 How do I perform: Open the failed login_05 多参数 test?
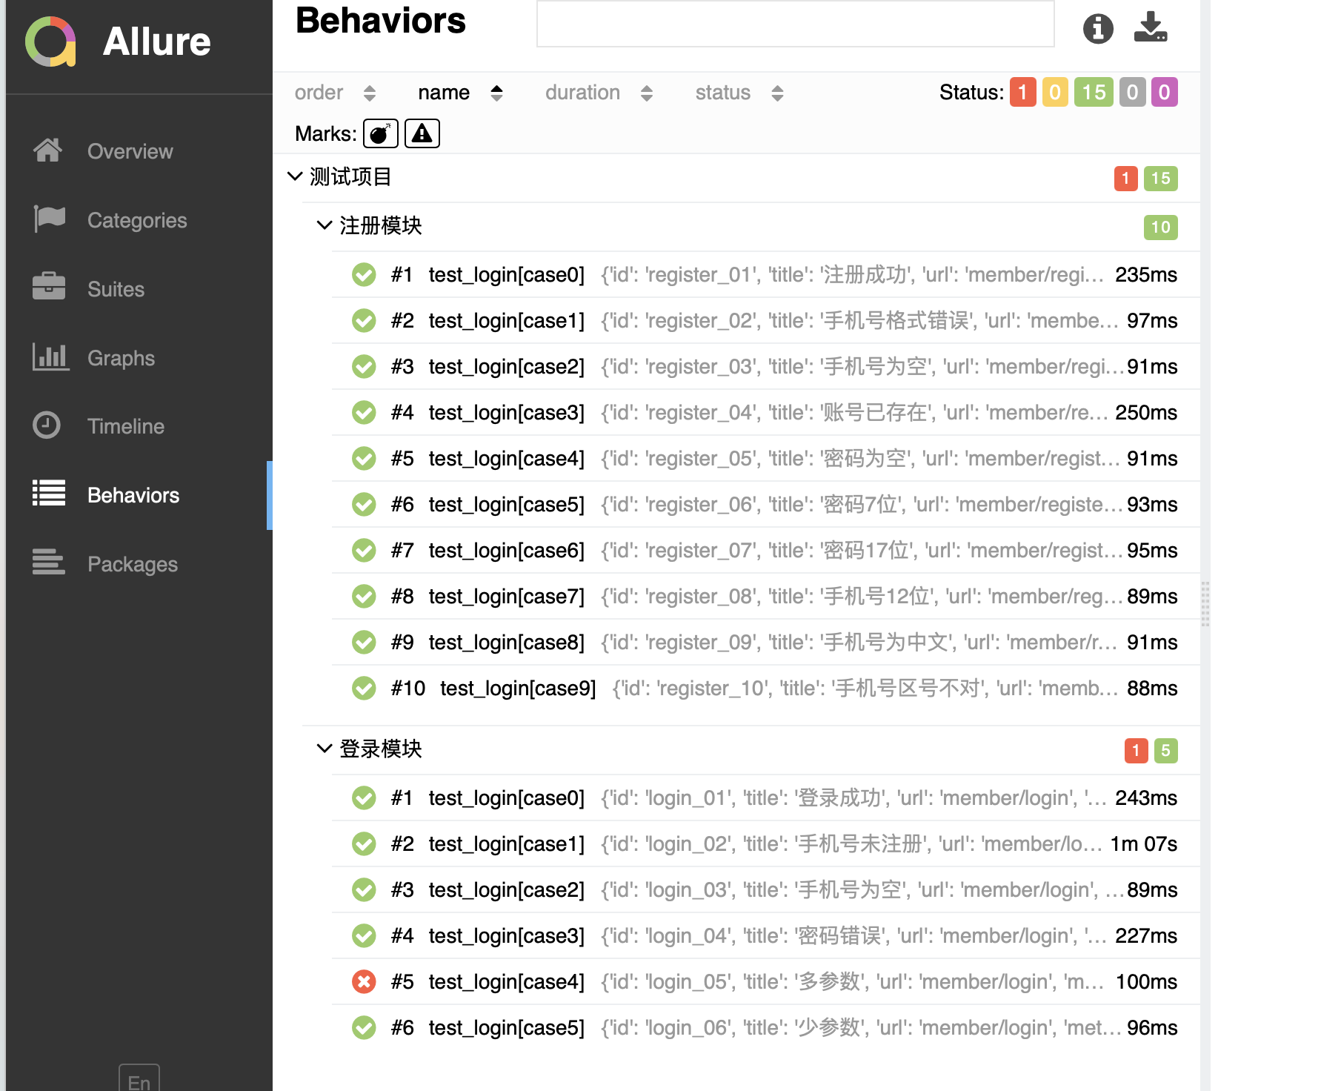pos(765,981)
